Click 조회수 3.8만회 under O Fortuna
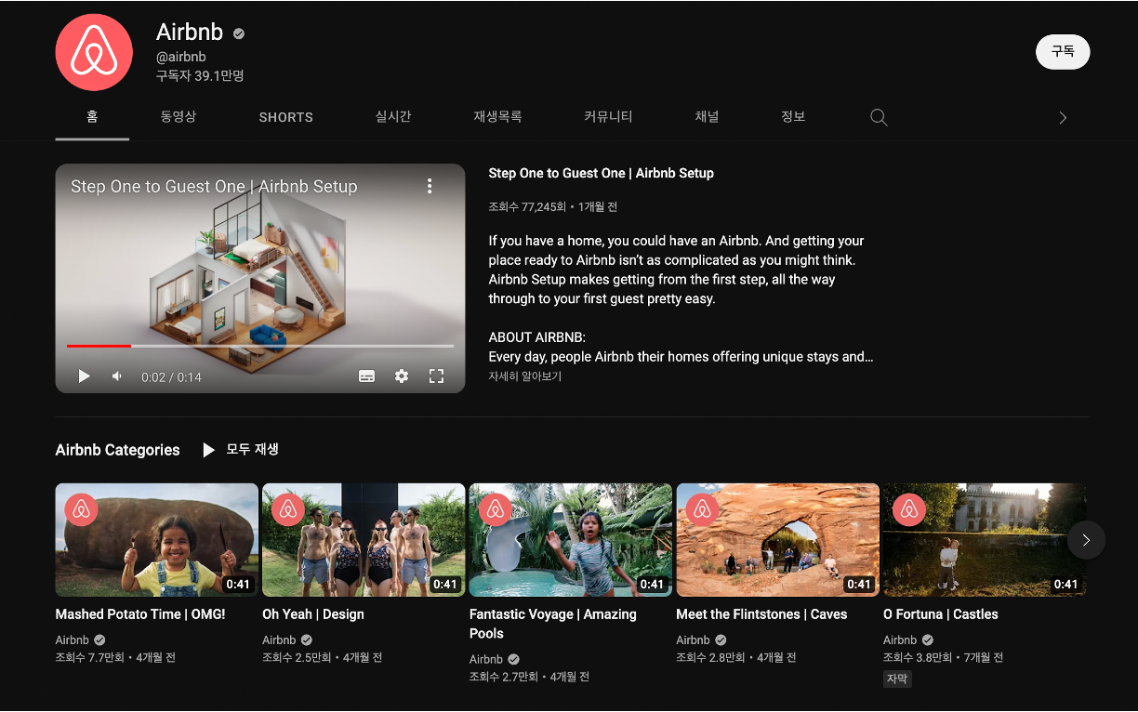The width and height of the screenshot is (1138, 712). tap(918, 657)
